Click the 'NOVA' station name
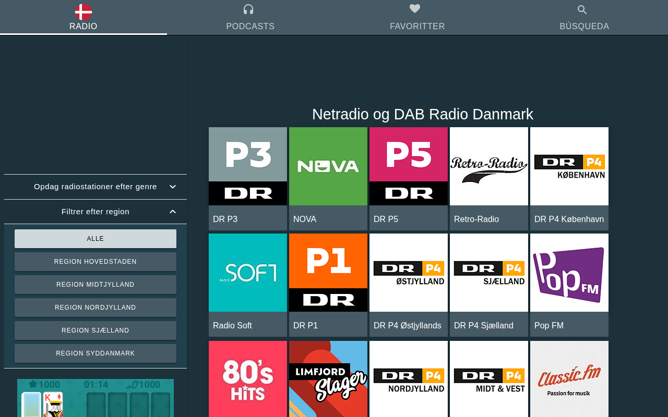 pyautogui.click(x=305, y=219)
